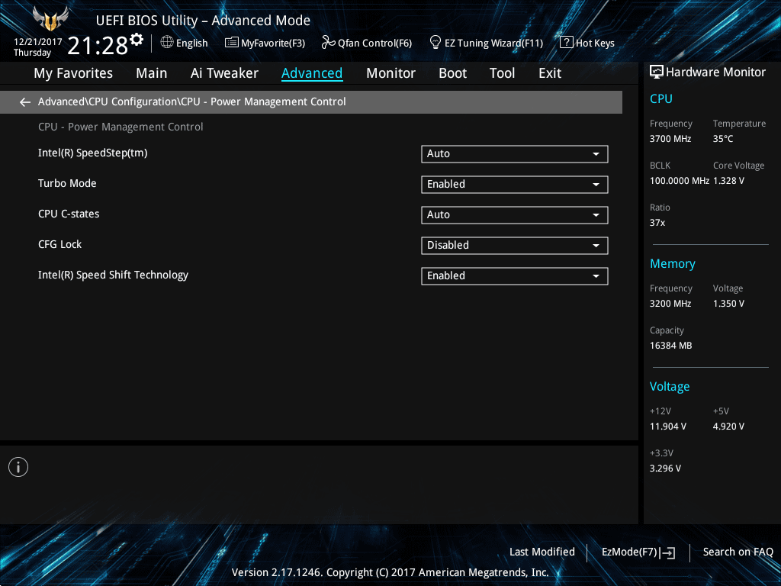Image resolution: width=781 pixels, height=586 pixels.
Task: Click the TUF logo emblem
Action: tap(50, 19)
